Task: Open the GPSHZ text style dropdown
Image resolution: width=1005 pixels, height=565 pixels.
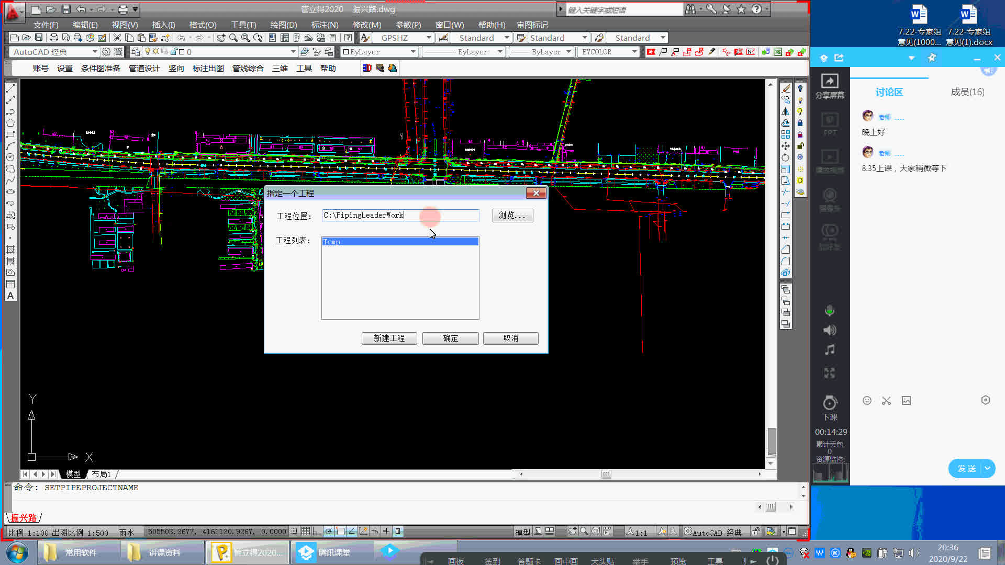Action: point(429,38)
